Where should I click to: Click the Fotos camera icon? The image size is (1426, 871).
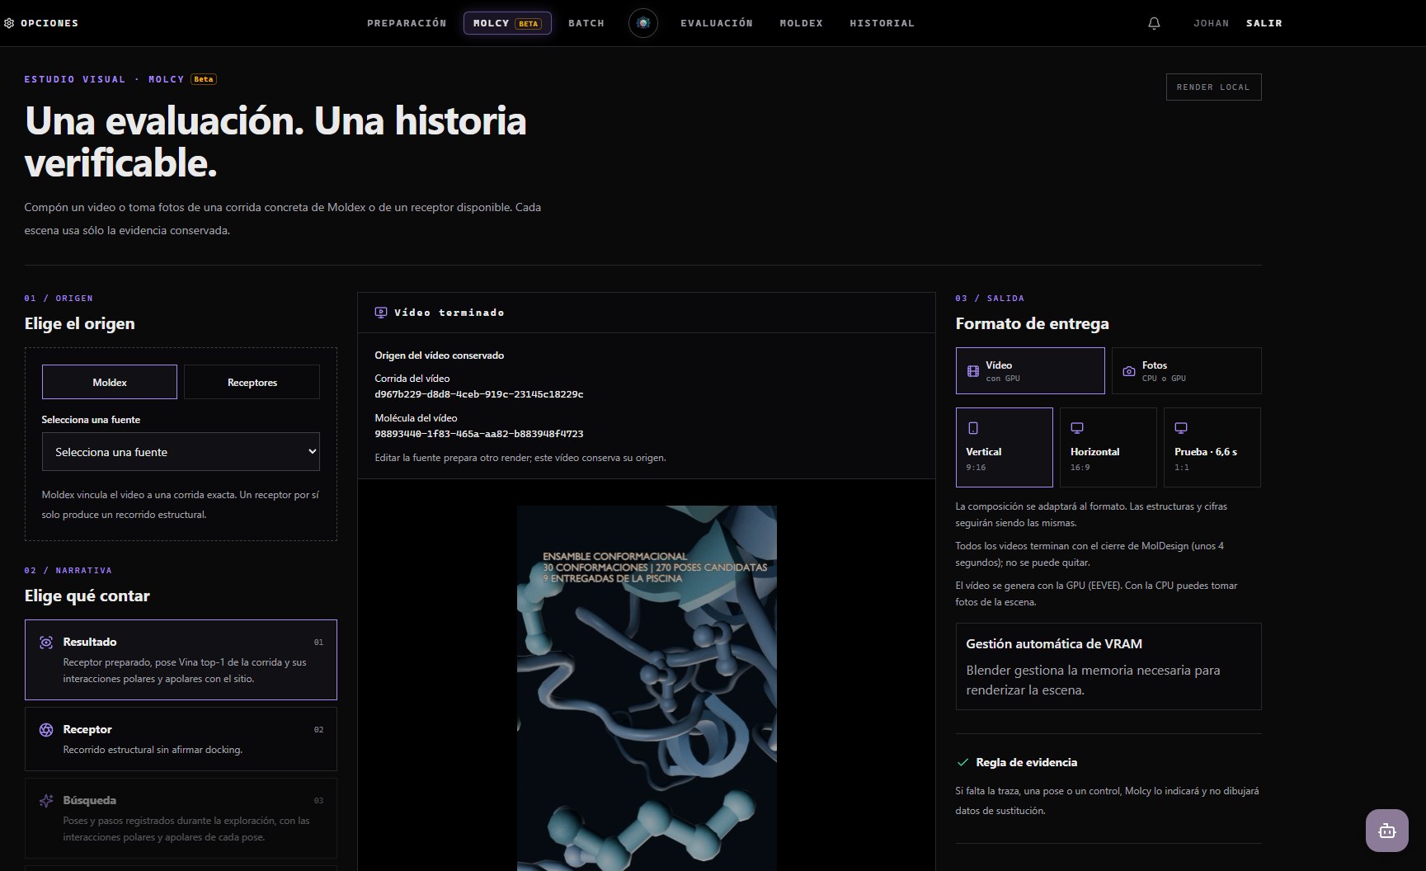click(x=1129, y=371)
